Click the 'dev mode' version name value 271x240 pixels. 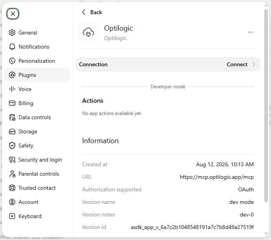click(242, 202)
